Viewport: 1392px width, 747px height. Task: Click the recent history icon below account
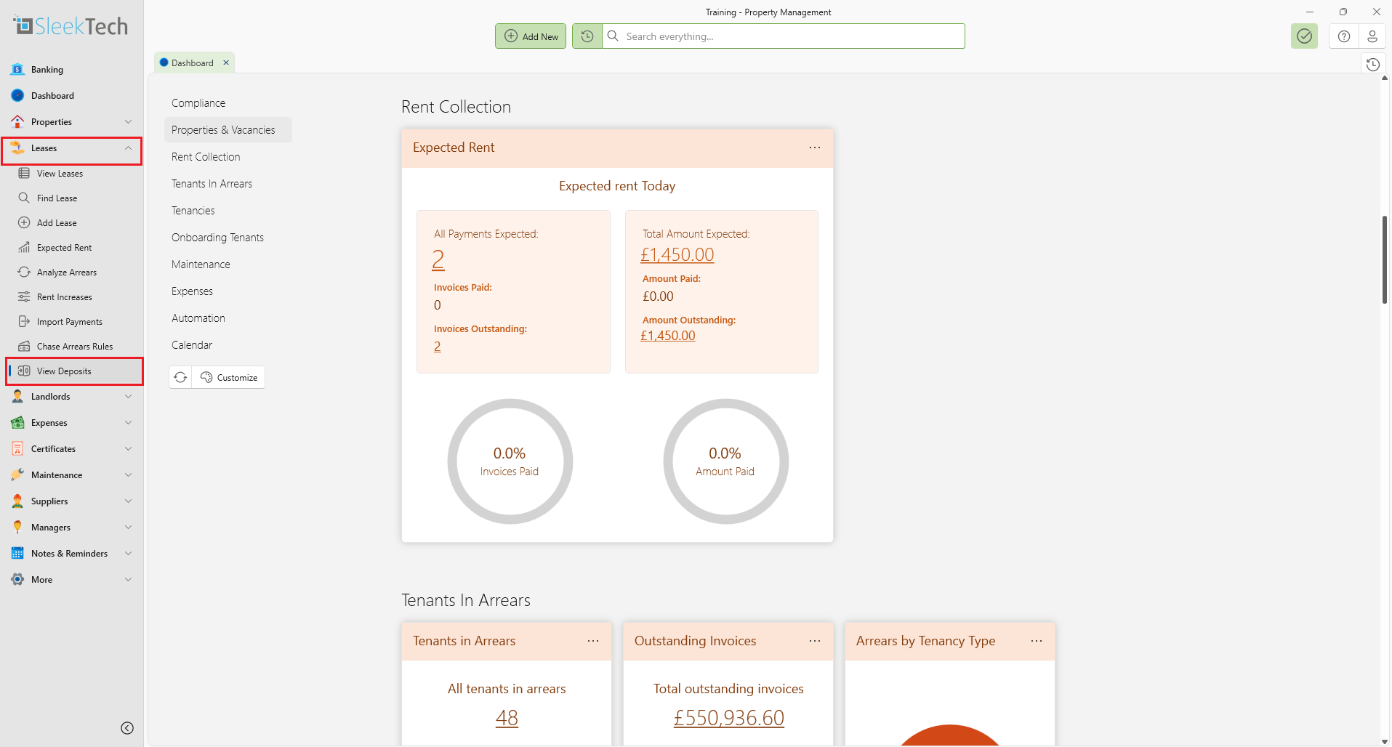pyautogui.click(x=1372, y=65)
